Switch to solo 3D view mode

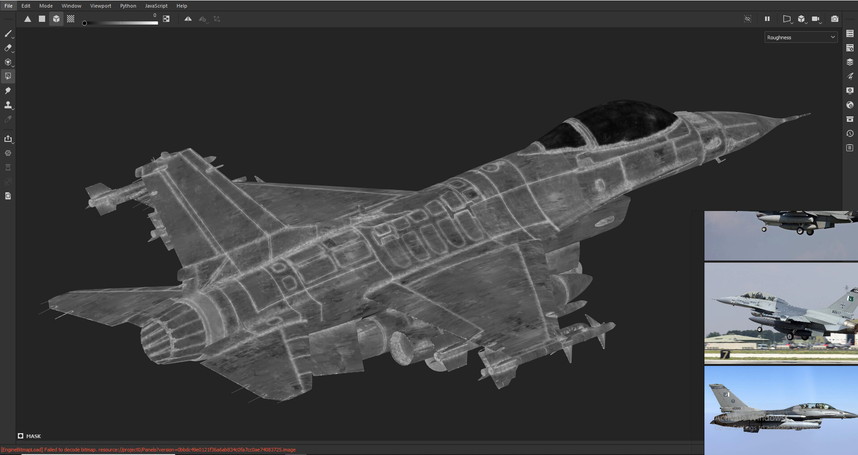801,19
